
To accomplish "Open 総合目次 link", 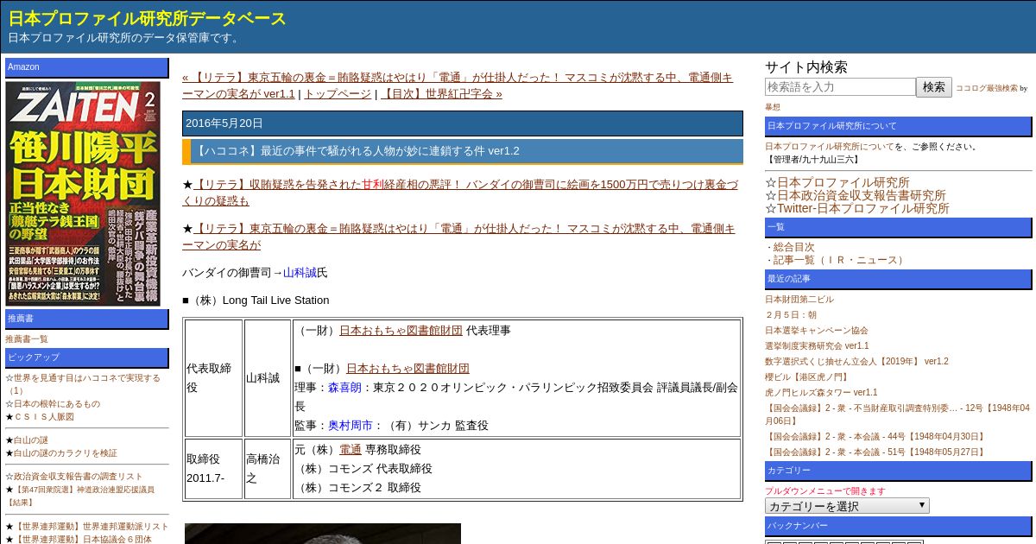I will click(x=793, y=247).
